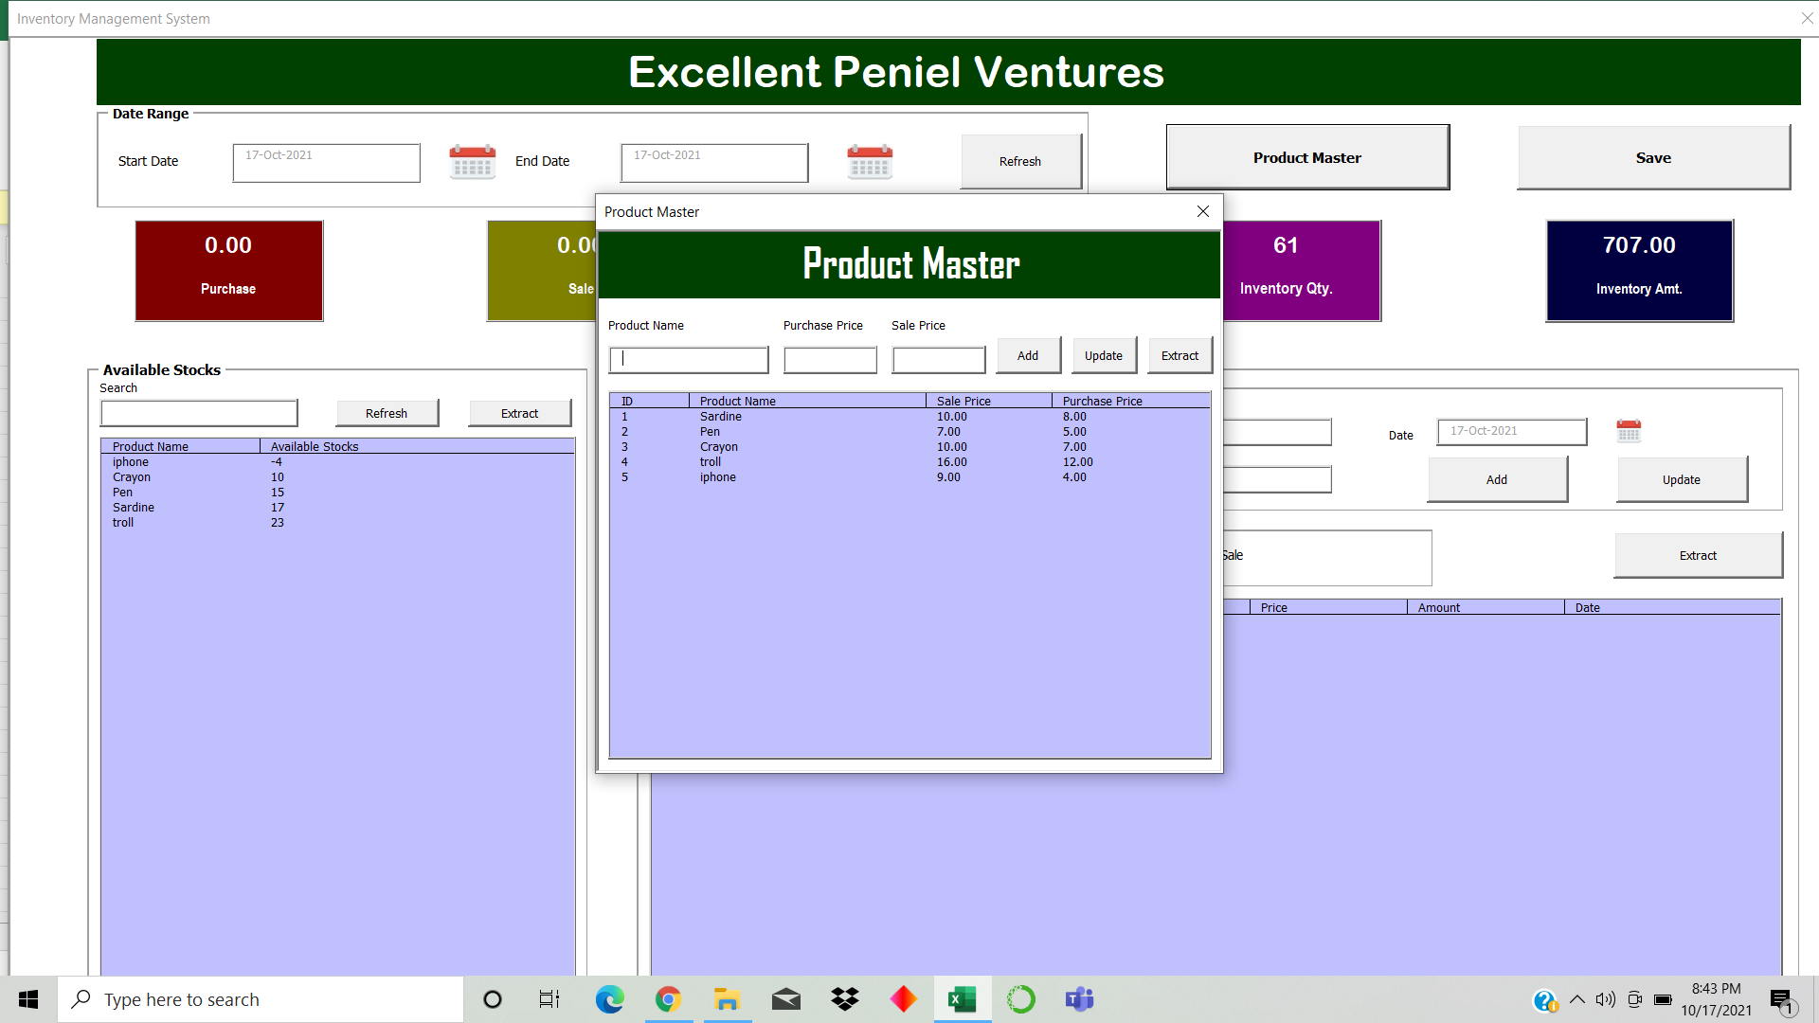Select the Sardine row in the product list
1819x1023 pixels.
coord(805,417)
